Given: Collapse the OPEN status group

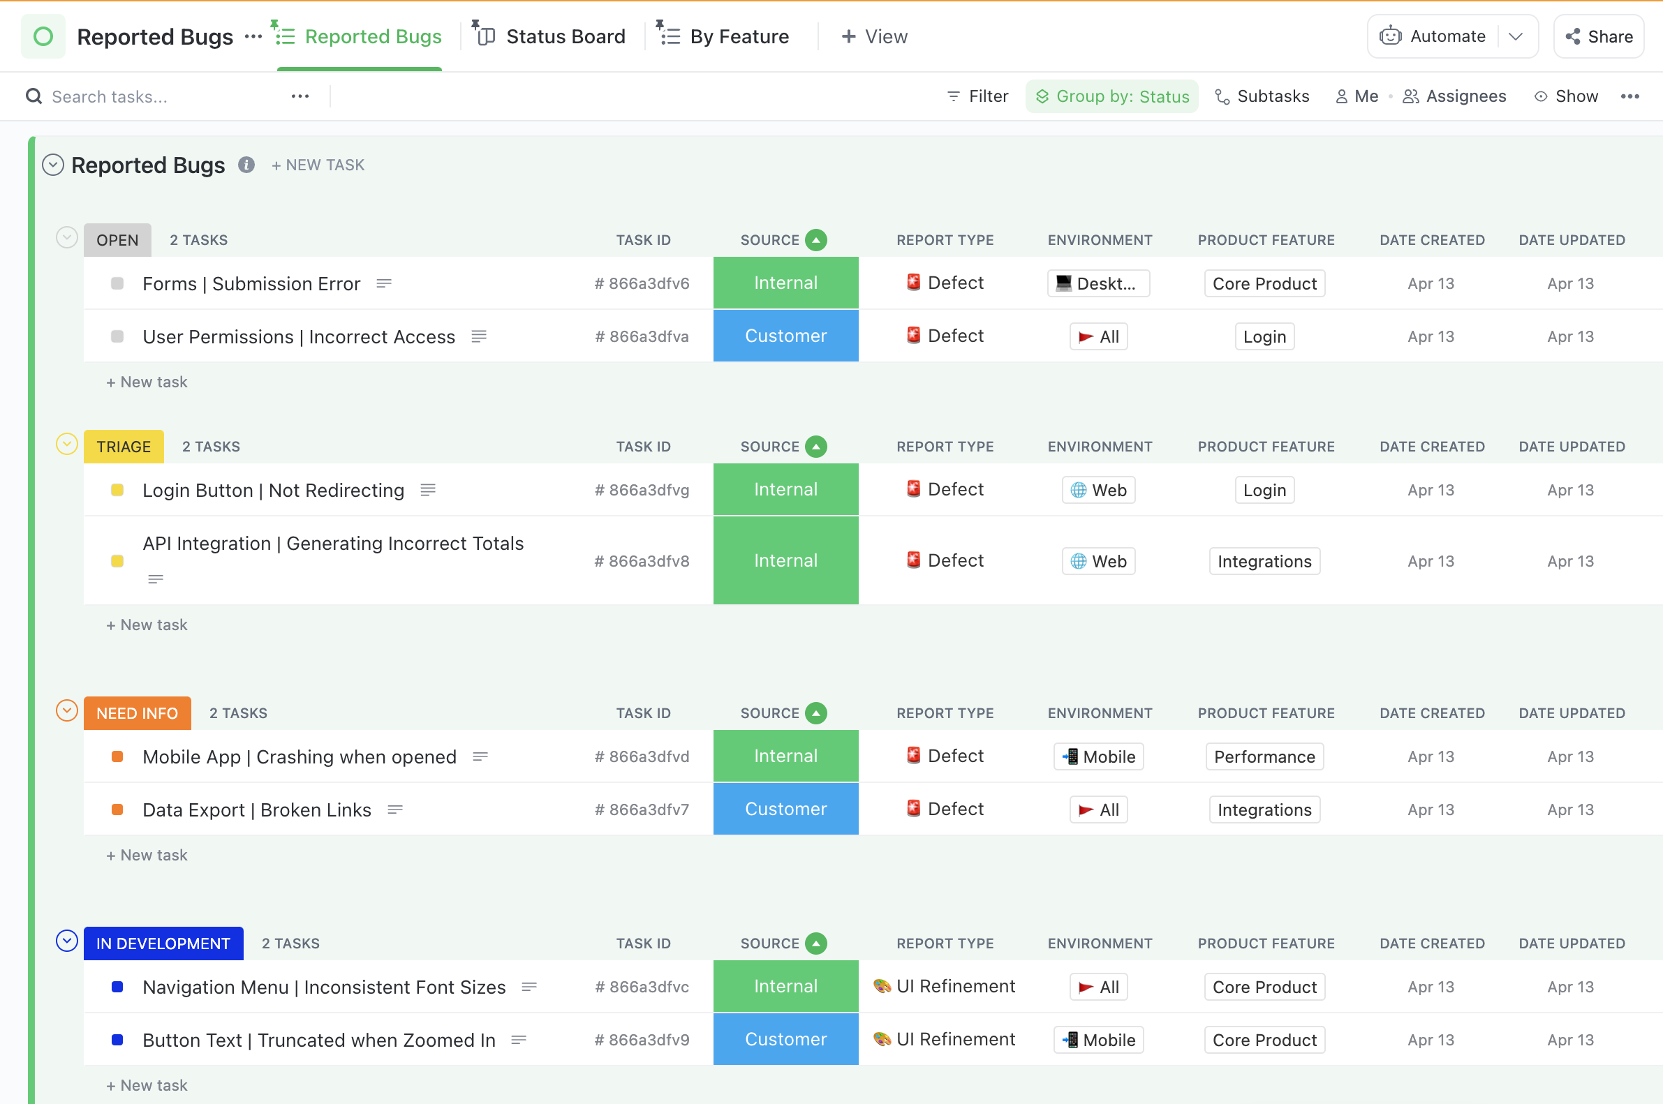Looking at the screenshot, I should (x=68, y=239).
